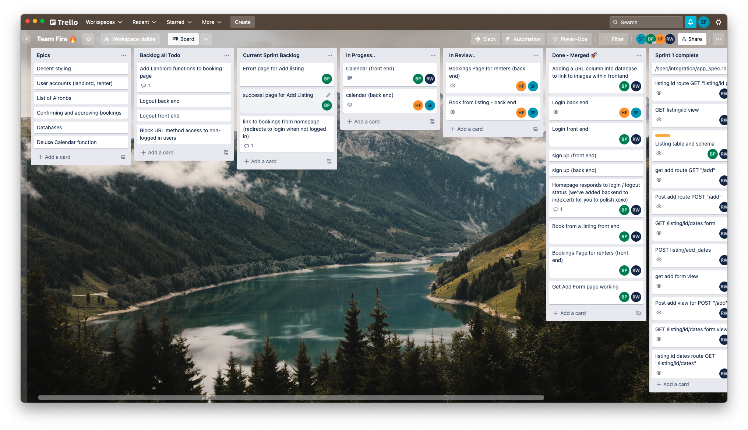Toggle watch eye on Login back end card
The width and height of the screenshot is (748, 430).
click(x=556, y=112)
